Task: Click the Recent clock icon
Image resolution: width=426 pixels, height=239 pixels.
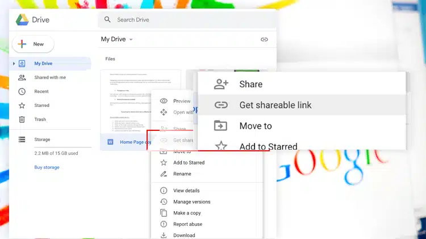Action: (22, 92)
